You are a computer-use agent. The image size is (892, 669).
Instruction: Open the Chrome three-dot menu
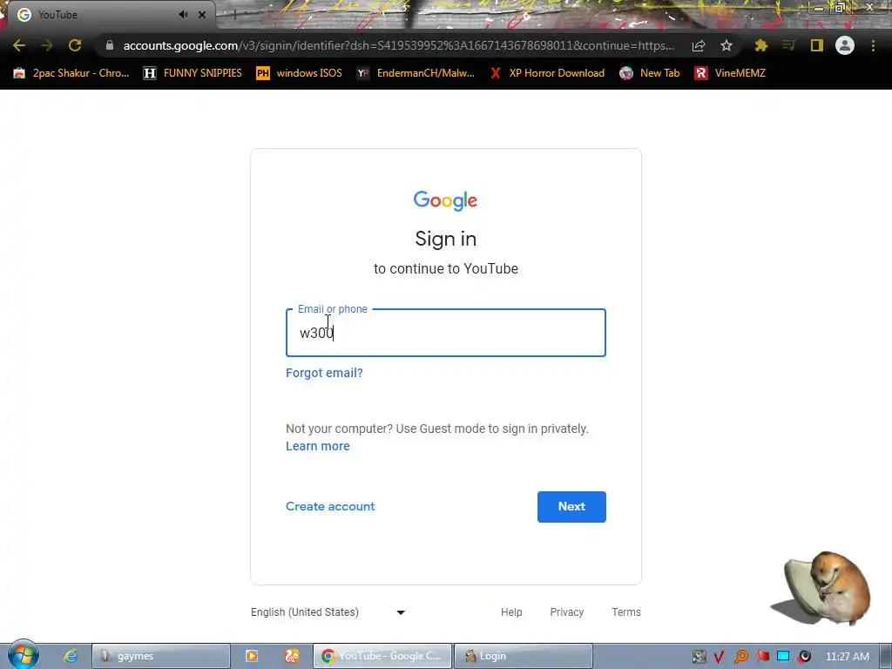click(873, 45)
